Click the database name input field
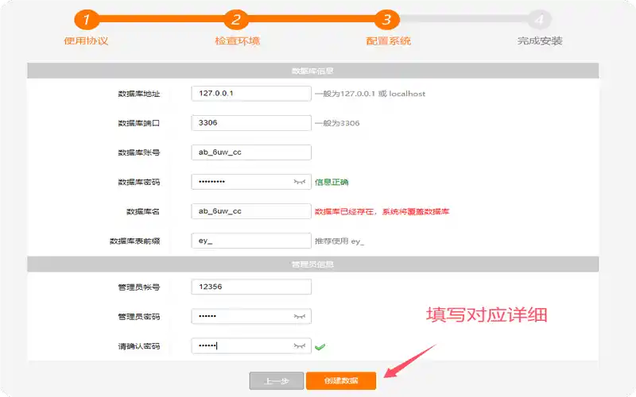This screenshot has width=636, height=397. pyautogui.click(x=251, y=211)
